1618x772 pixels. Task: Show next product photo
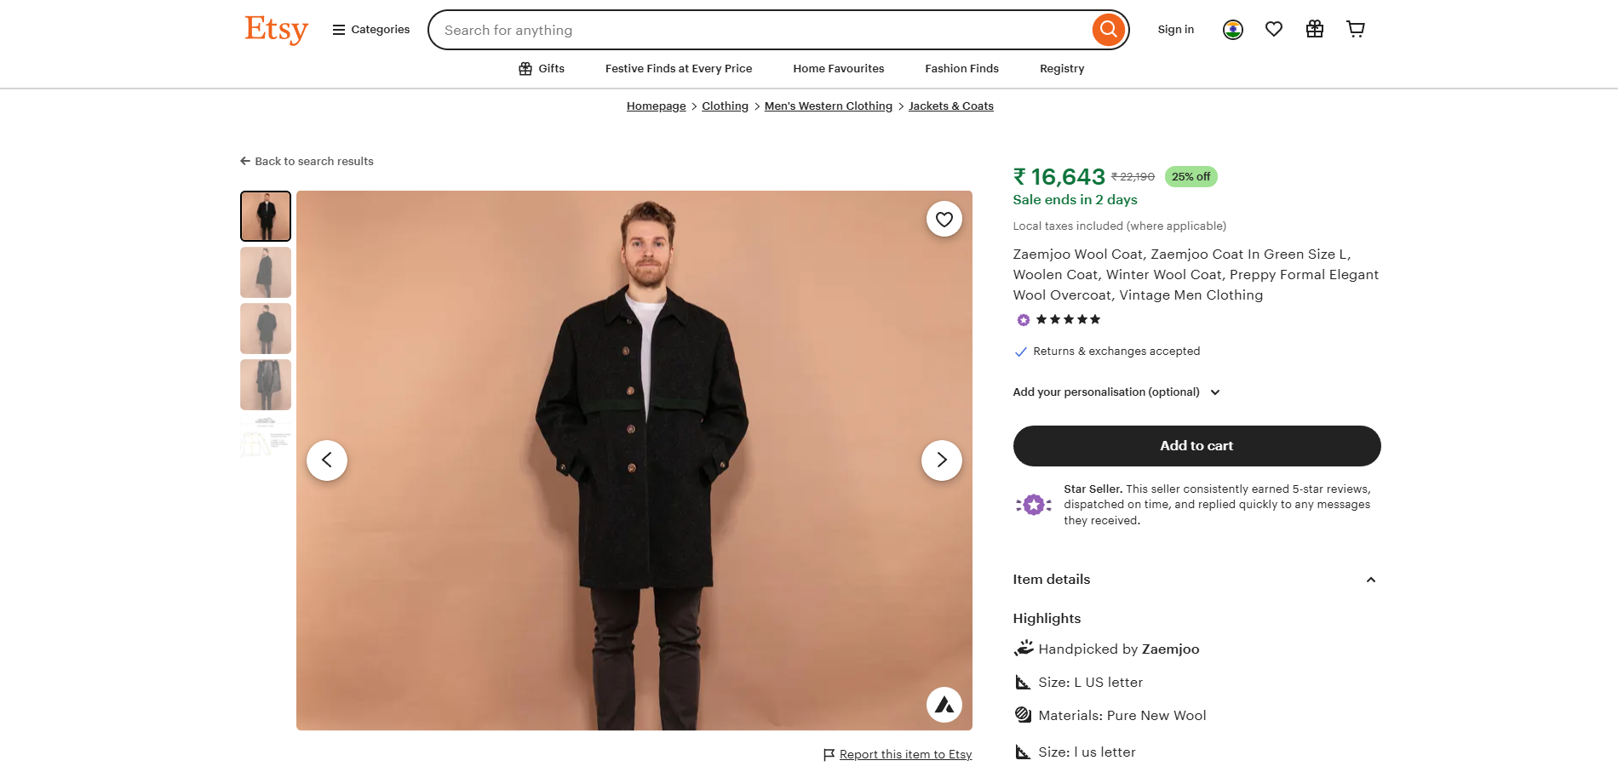tap(941, 460)
